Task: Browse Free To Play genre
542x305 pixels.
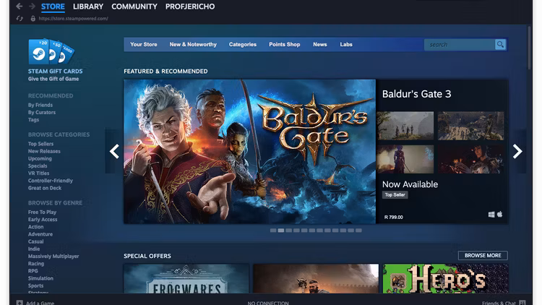Action: point(42,212)
